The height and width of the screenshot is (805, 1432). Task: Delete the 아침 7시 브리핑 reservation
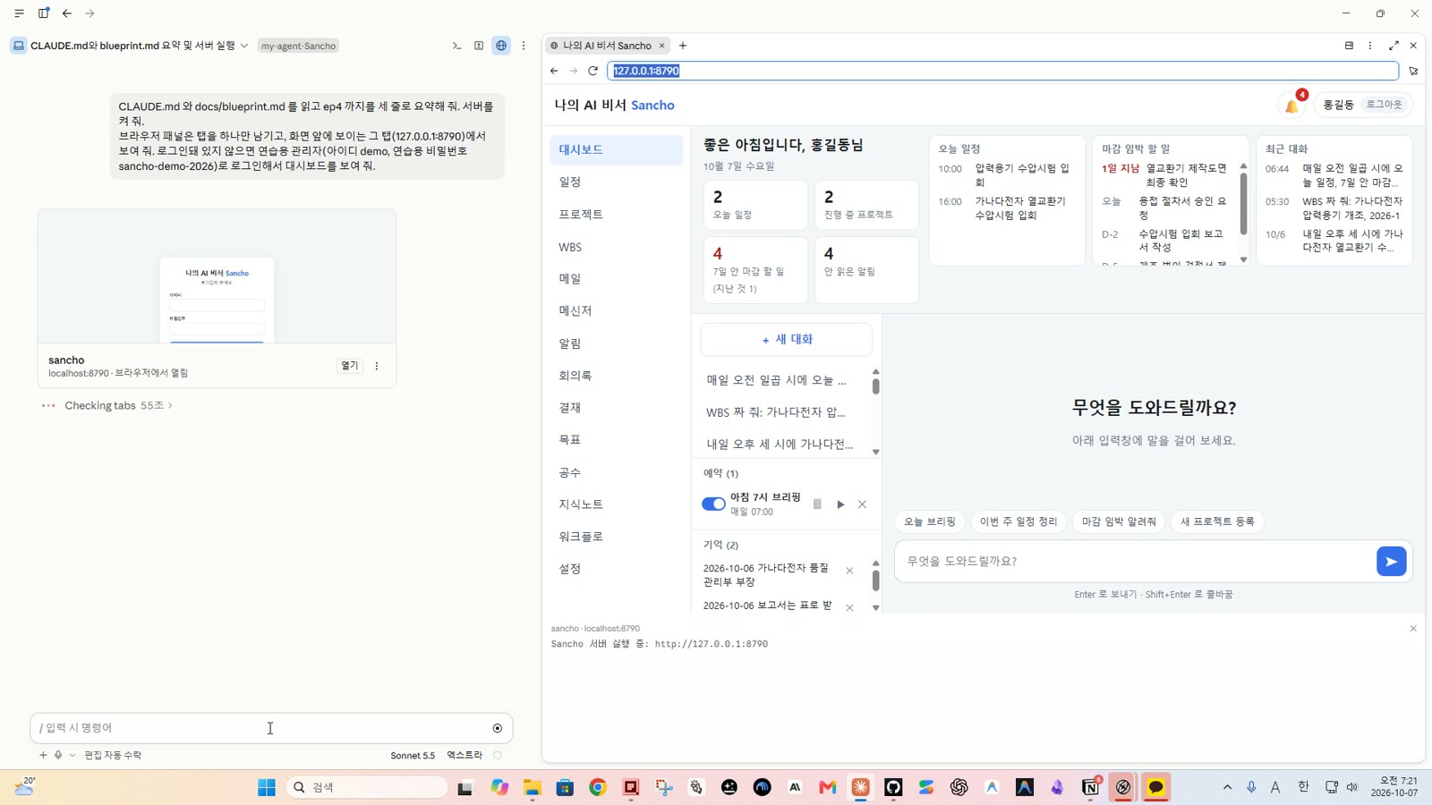(x=862, y=504)
